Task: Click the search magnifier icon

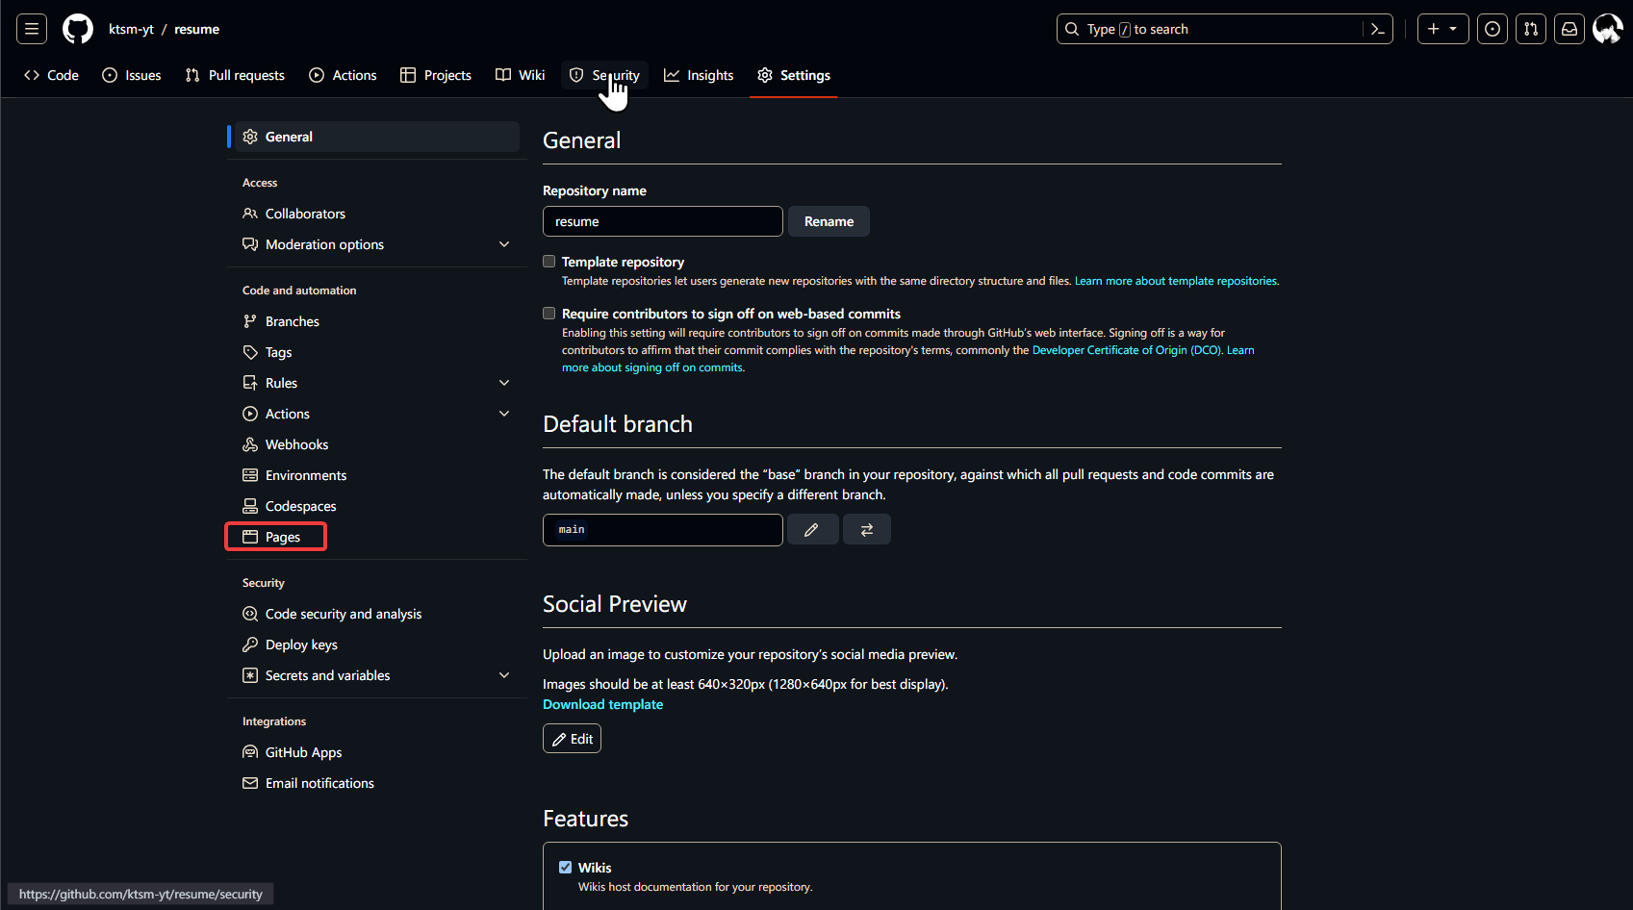Action: pyautogui.click(x=1072, y=29)
